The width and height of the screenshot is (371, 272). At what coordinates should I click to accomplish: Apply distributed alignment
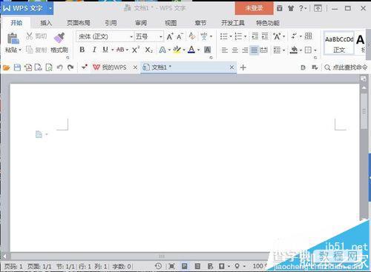click(263, 50)
